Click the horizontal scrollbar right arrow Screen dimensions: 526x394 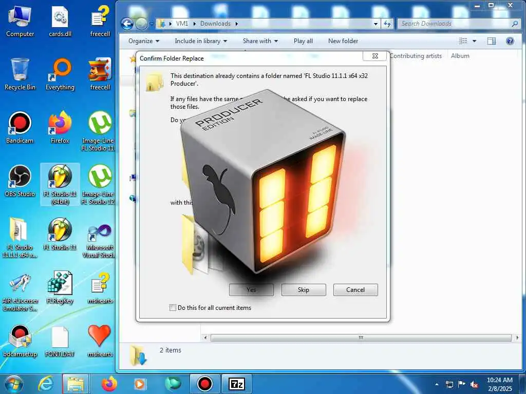517,338
